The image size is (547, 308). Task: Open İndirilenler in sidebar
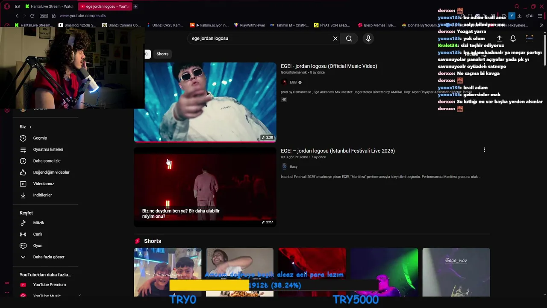click(x=46, y=195)
